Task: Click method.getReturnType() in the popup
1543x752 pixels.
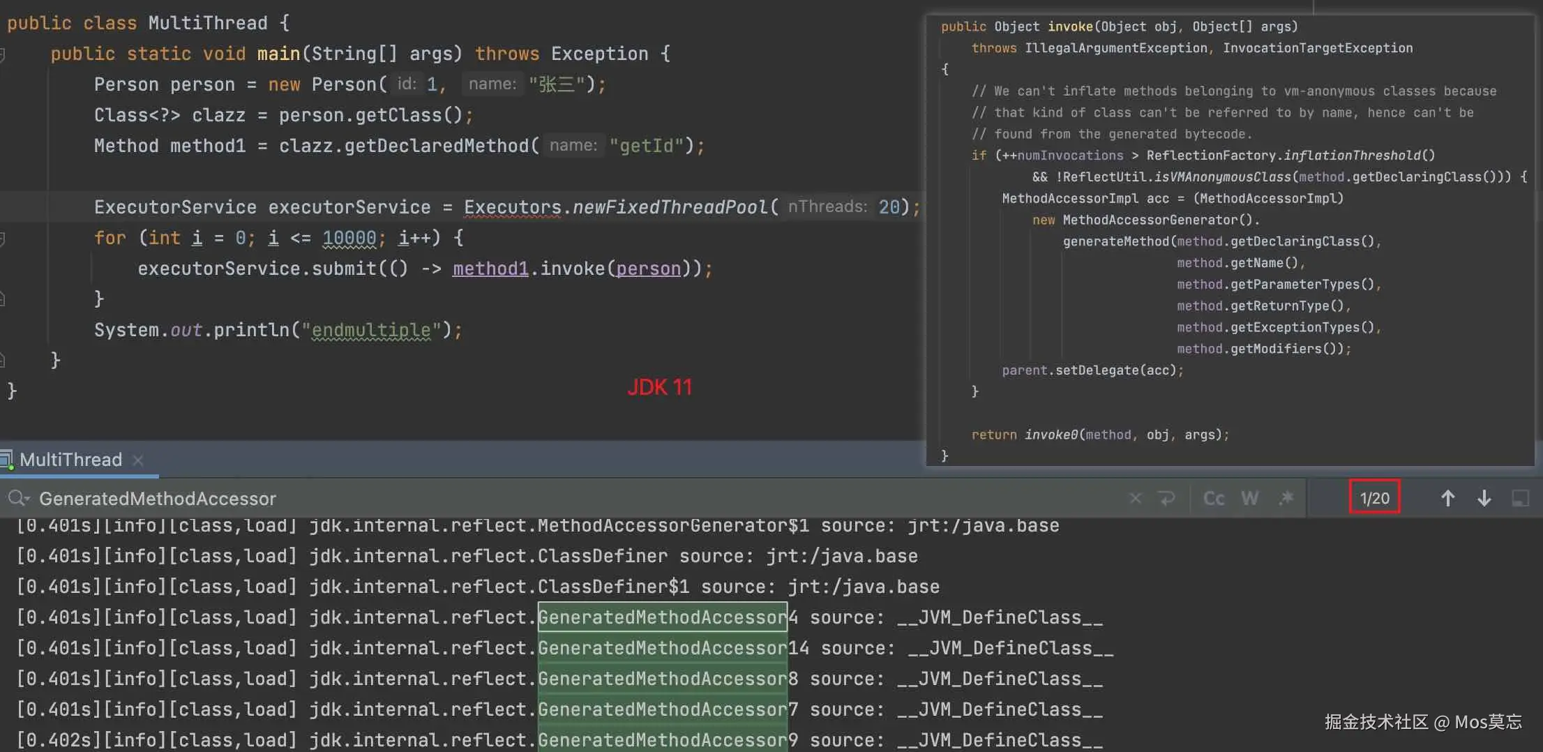Action: pos(1263,306)
